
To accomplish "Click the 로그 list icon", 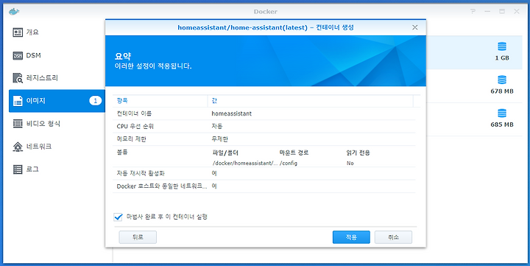I will click(x=18, y=169).
